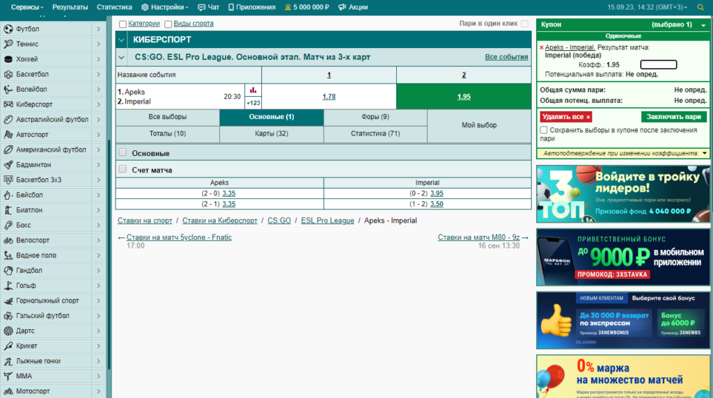Switch to Все выборы tab
The width and height of the screenshot is (713, 398).
[168, 117]
